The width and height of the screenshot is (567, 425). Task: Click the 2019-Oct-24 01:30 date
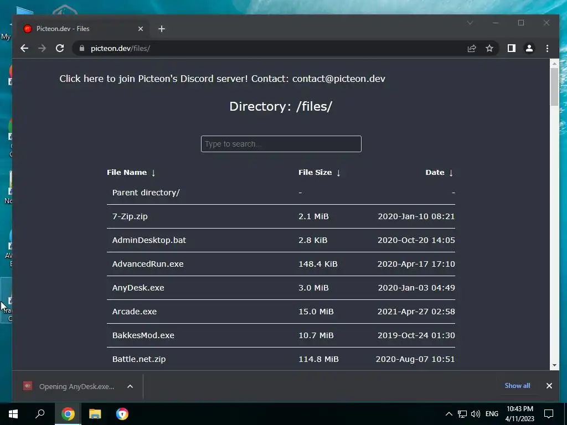click(416, 335)
